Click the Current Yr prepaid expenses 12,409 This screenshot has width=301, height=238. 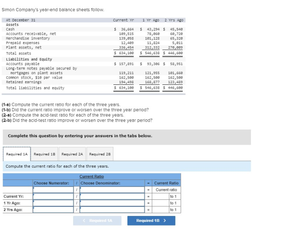coord(127,43)
